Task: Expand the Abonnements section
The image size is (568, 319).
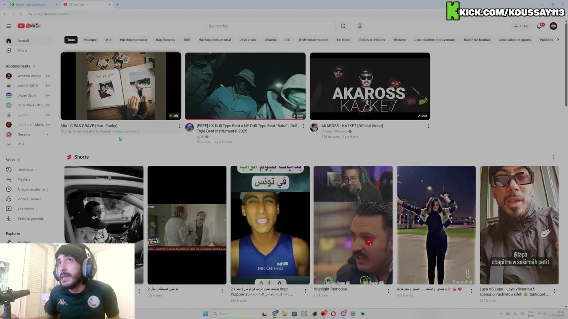Action: (x=20, y=66)
